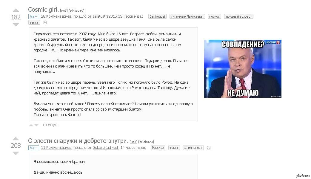This screenshot has width=311, height=179.
Task: Save the second post using floppy disk icon
Action: pyautogui.click(x=208, y=148)
